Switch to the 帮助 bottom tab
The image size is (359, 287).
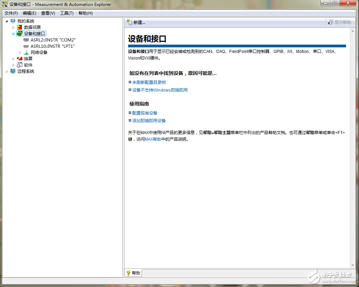coord(133,273)
